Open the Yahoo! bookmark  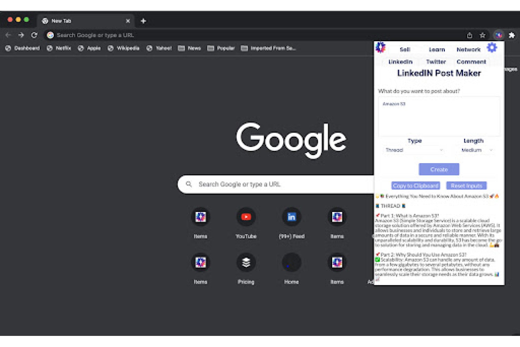159,48
